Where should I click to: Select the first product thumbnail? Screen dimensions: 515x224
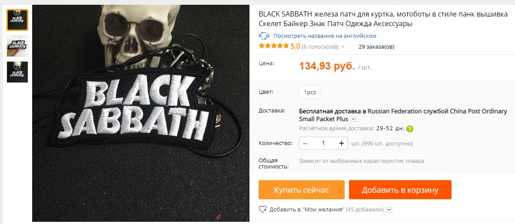17,20
